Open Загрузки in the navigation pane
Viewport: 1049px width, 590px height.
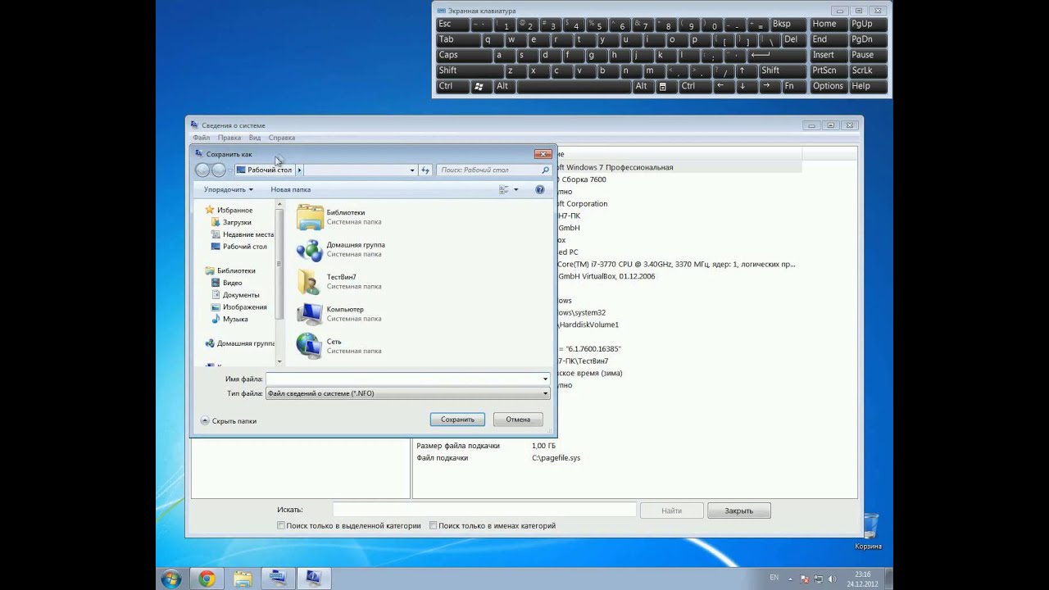237,222
